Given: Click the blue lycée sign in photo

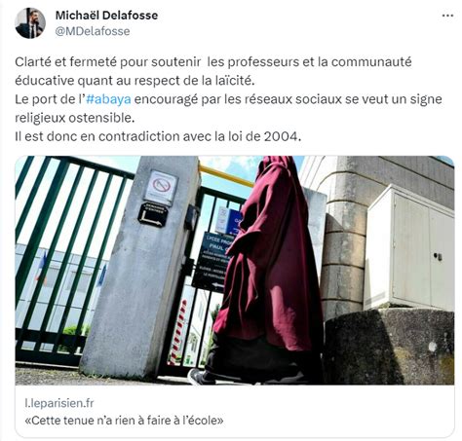Looking at the screenshot, I should click(214, 261).
